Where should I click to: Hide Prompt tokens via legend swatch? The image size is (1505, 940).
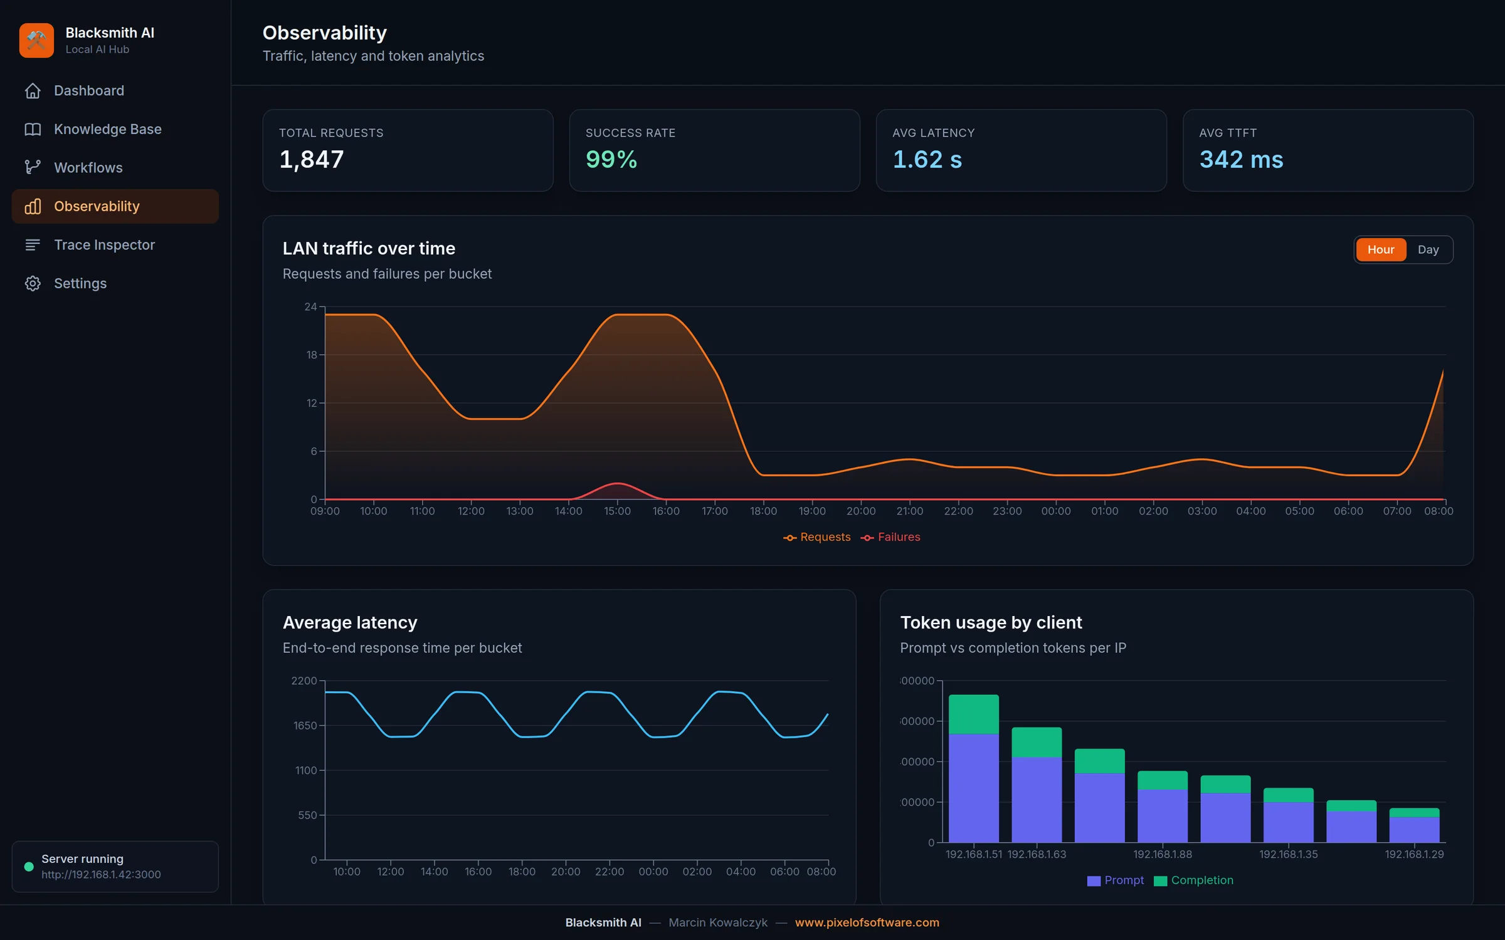pyautogui.click(x=1094, y=880)
